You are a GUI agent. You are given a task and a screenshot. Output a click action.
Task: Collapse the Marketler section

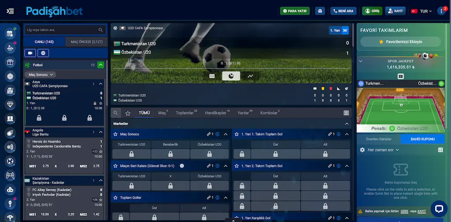pyautogui.click(x=347, y=124)
